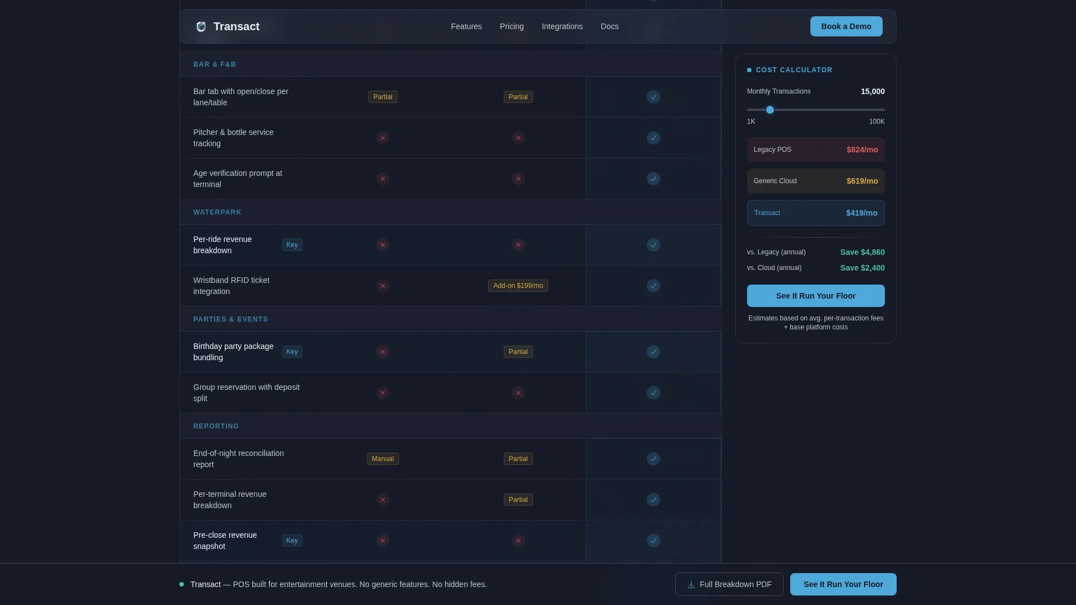
Task: Click the 100K slider maximum label
Action: click(877, 122)
